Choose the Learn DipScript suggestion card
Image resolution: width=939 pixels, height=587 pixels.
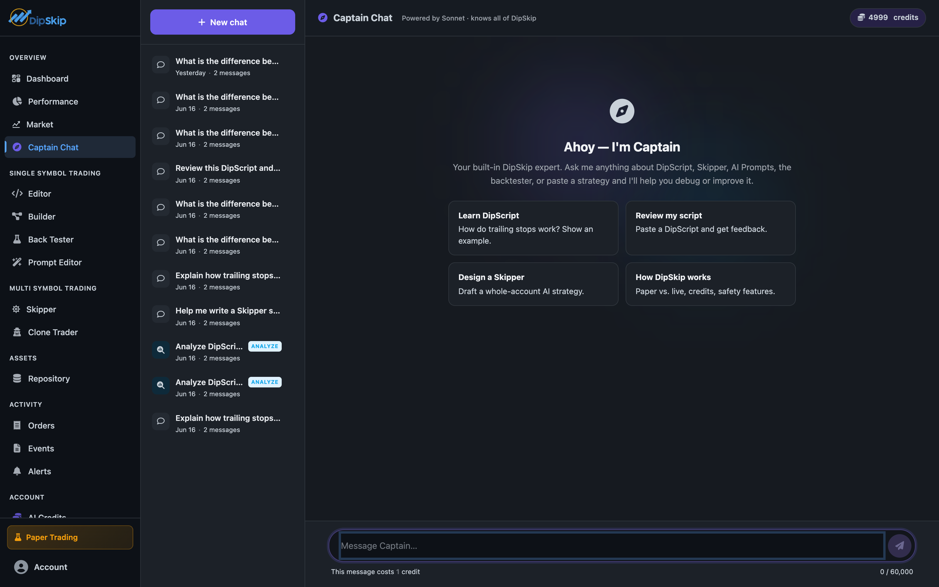pyautogui.click(x=533, y=228)
